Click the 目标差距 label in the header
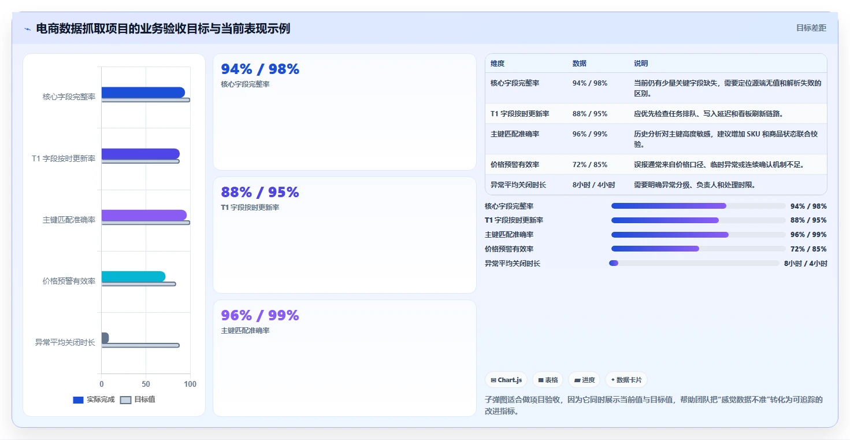The image size is (850, 440). pyautogui.click(x=811, y=28)
